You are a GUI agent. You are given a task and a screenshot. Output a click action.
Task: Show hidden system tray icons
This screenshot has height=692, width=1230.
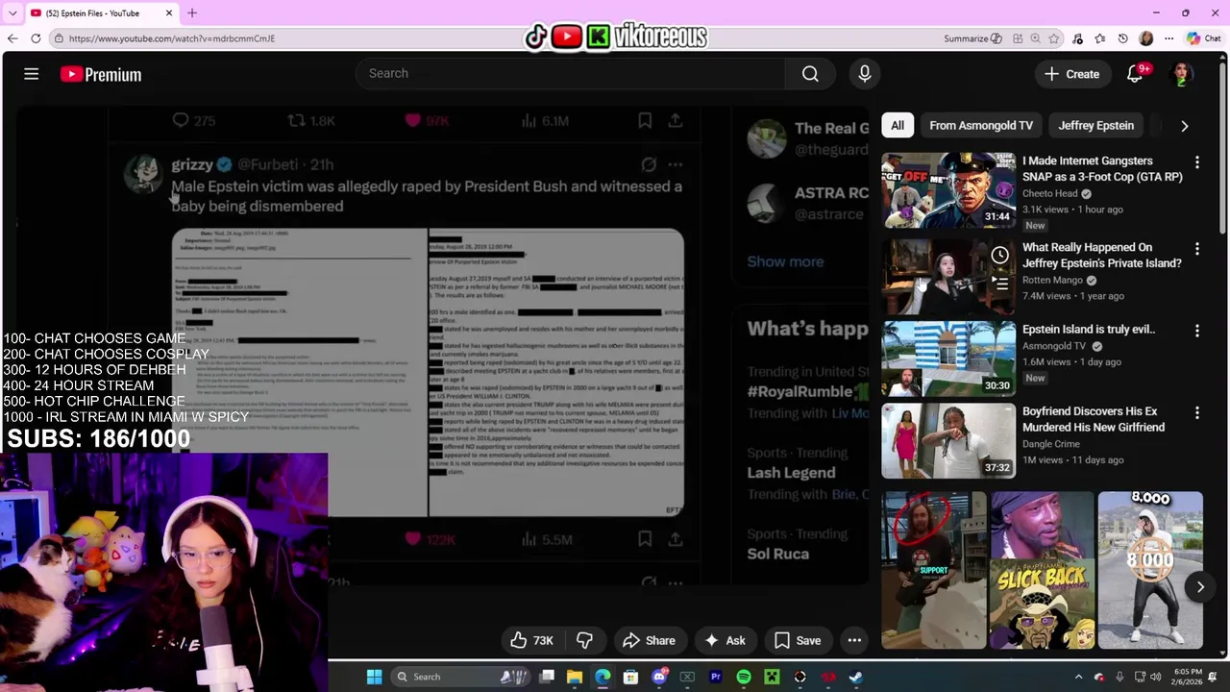tap(1078, 677)
